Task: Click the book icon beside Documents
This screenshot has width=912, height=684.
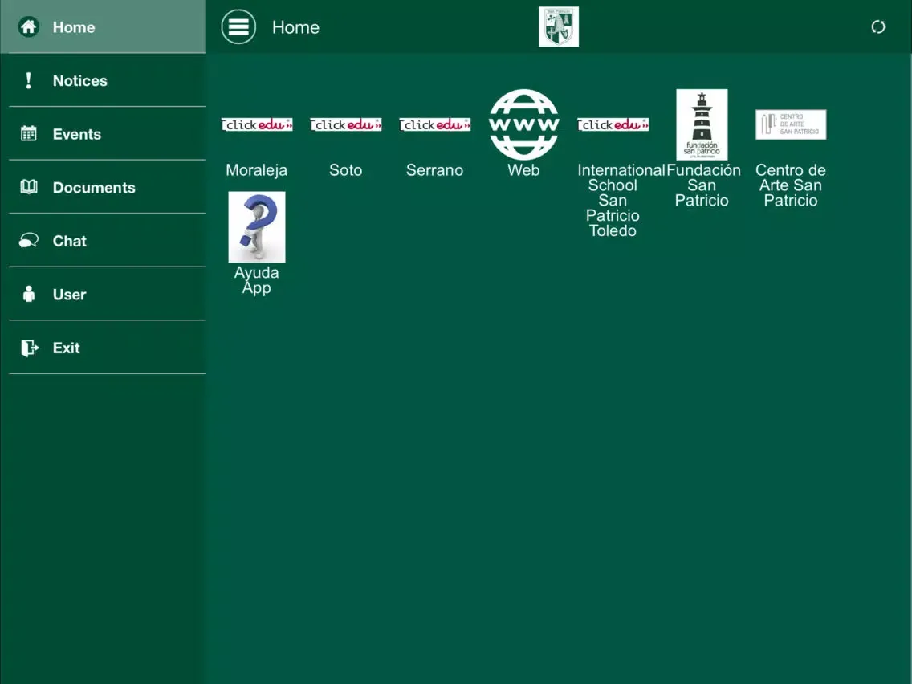Action: (29, 187)
